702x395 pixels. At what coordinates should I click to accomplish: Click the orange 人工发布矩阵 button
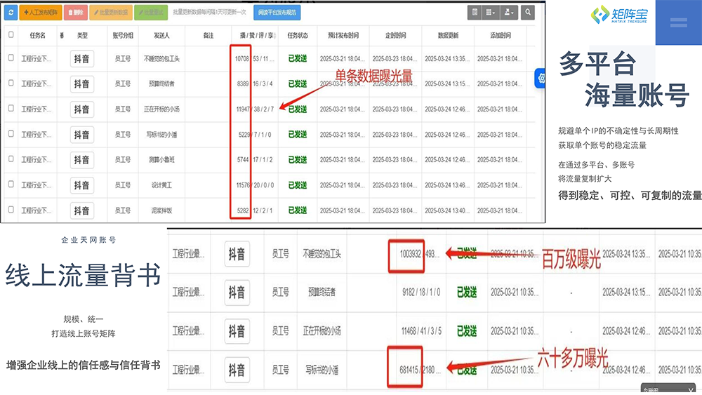41,13
